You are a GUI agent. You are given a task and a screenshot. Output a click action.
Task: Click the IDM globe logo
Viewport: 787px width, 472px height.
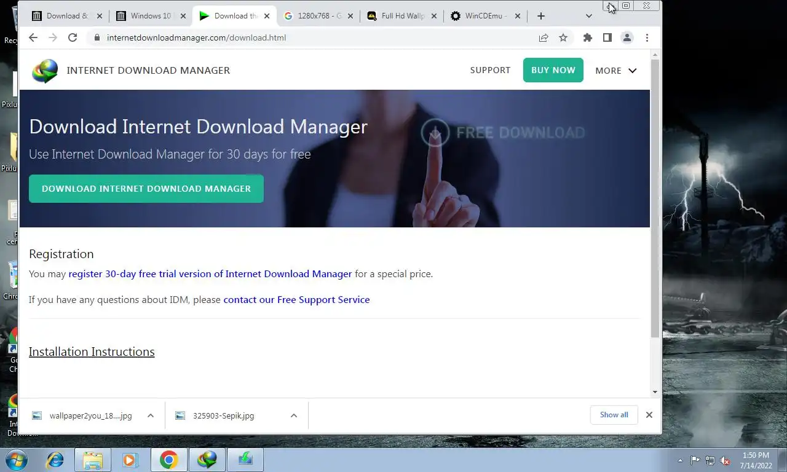click(x=45, y=71)
